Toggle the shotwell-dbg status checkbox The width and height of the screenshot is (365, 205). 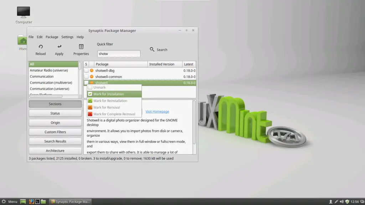pos(86,70)
